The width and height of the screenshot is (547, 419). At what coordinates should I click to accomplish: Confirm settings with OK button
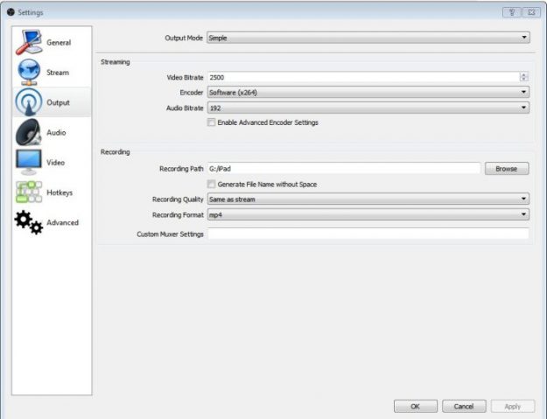[416, 406]
